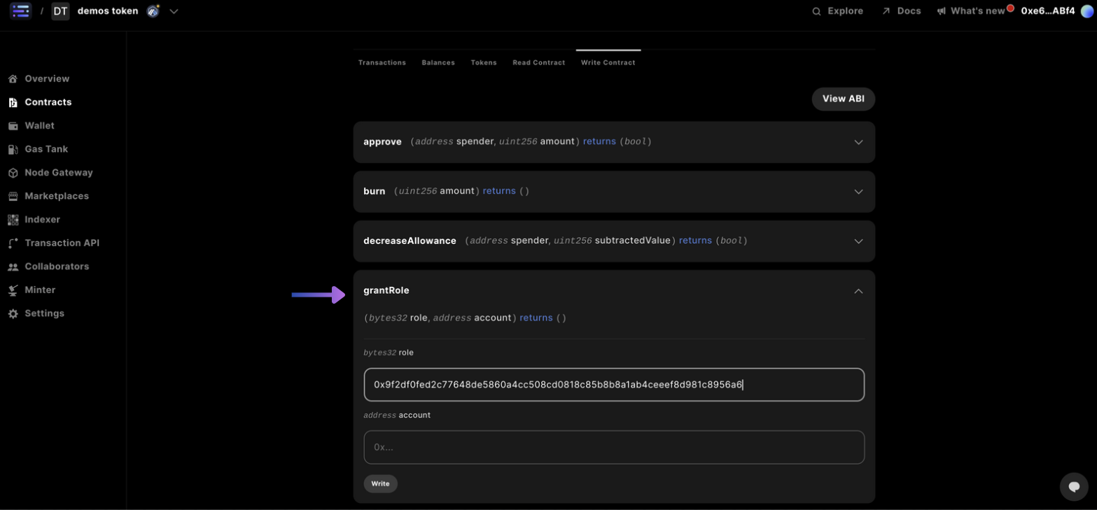
Task: Click the Wallet icon in sidebar
Action: 13,126
